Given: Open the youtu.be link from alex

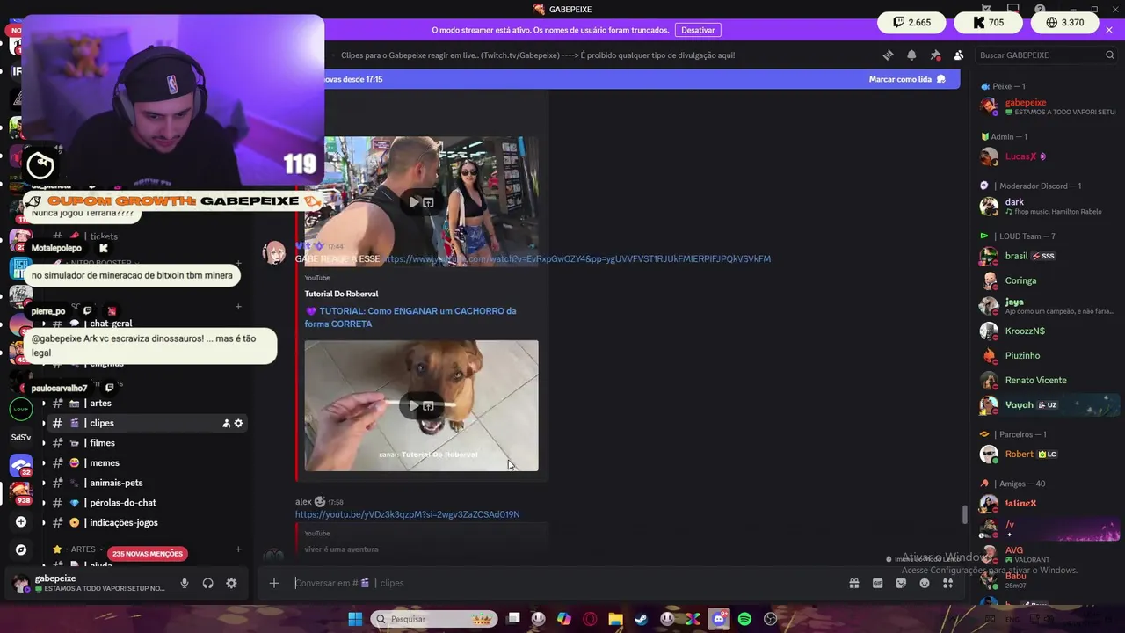Looking at the screenshot, I should coord(407,514).
